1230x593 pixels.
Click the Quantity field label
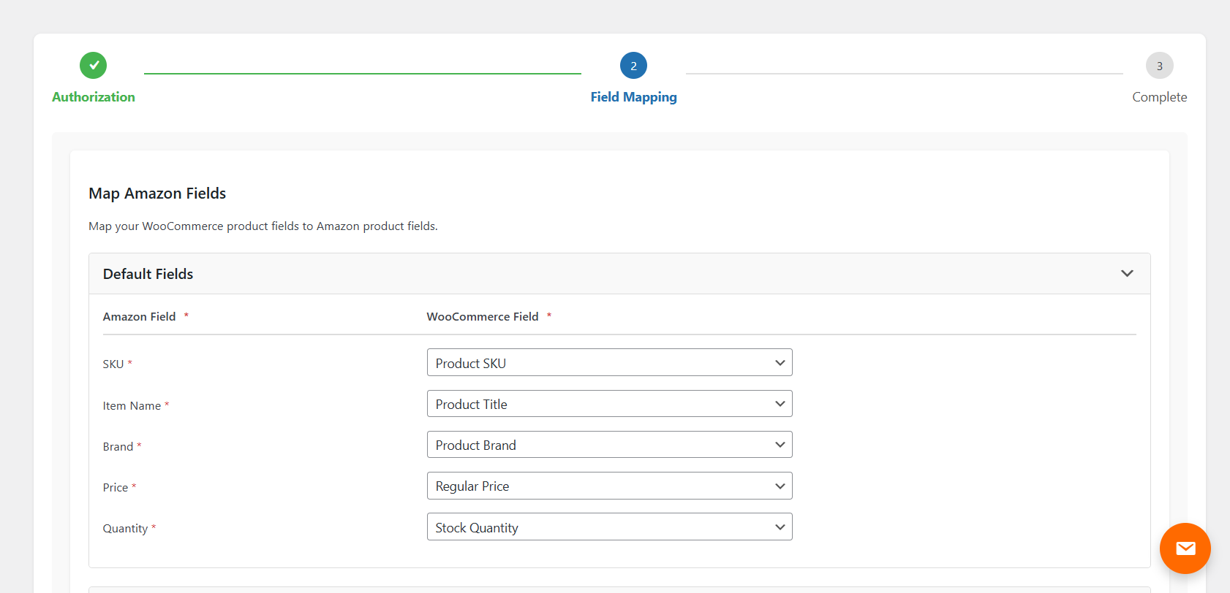pos(125,529)
